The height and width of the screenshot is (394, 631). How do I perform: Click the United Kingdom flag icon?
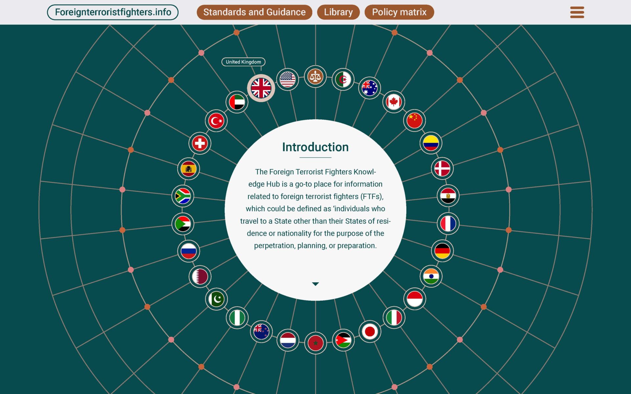point(261,88)
